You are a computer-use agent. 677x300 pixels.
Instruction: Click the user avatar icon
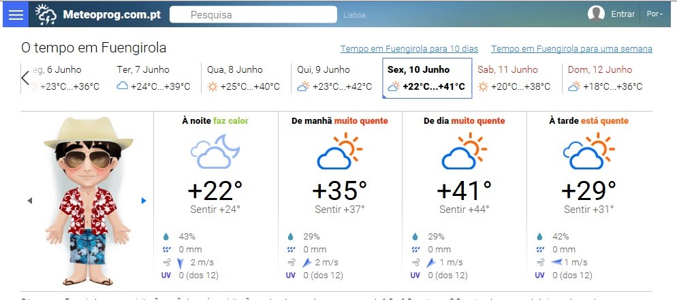coord(596,14)
